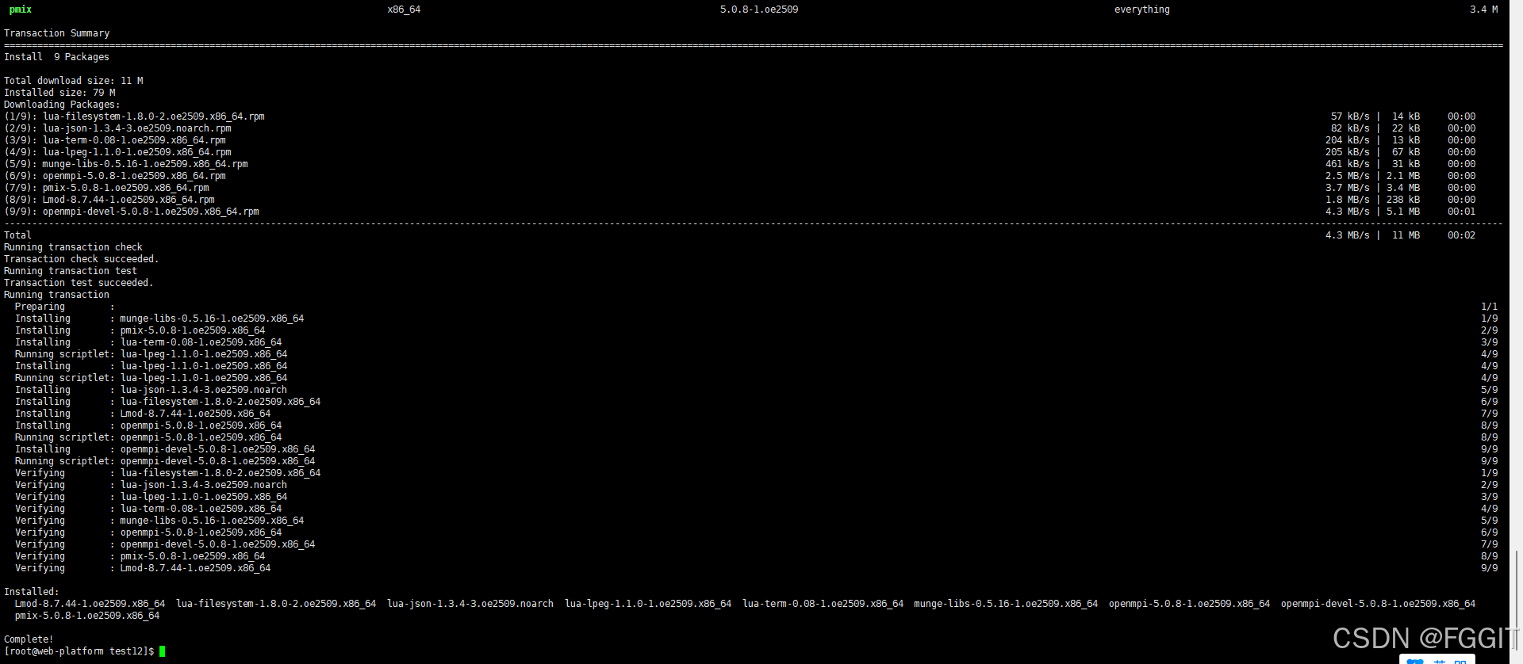Click Verifying line for munge-libs-0.5.16-1.oe2509.x86_64
Screen dimensions: 1523x664
tap(159, 521)
